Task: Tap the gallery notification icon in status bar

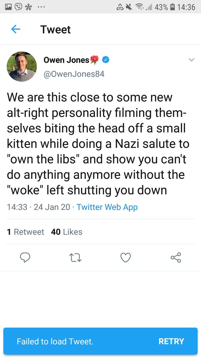Action: (x=8, y=7)
